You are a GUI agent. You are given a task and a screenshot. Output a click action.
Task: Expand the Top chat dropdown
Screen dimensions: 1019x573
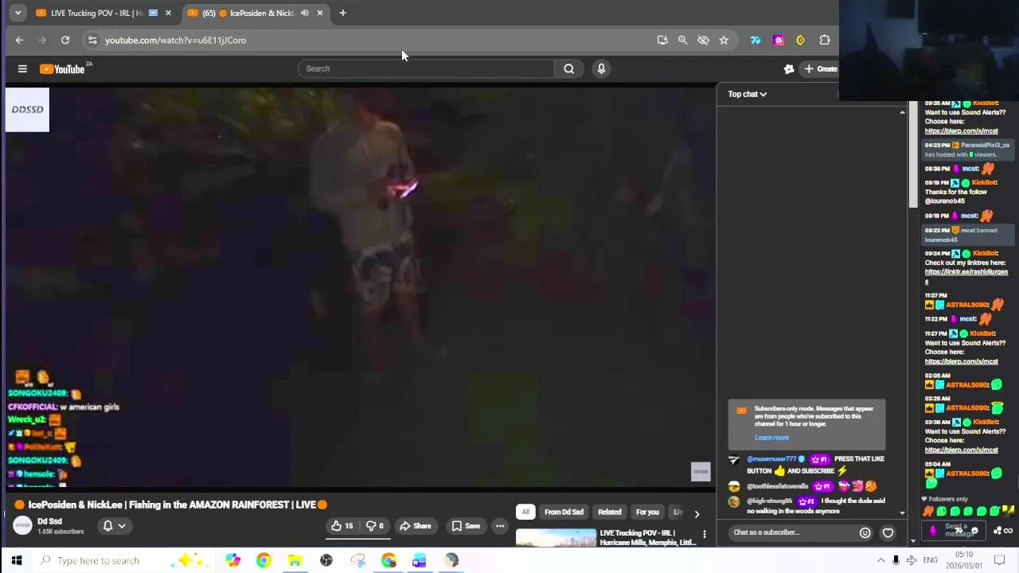tap(747, 94)
